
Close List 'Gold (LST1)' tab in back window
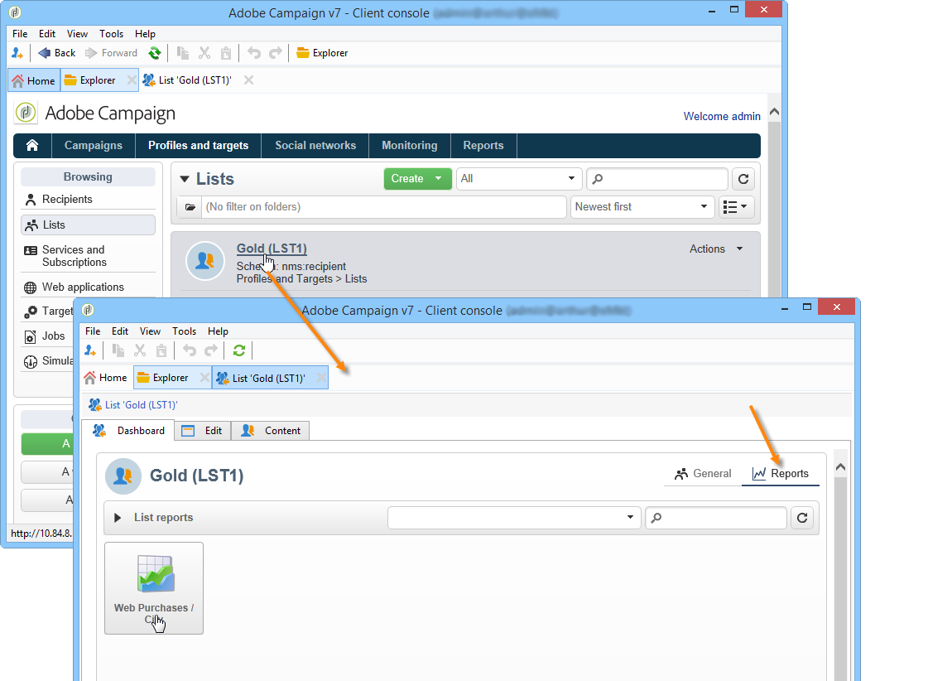pyautogui.click(x=248, y=80)
